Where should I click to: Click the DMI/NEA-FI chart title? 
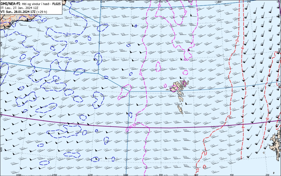pos(10,4)
